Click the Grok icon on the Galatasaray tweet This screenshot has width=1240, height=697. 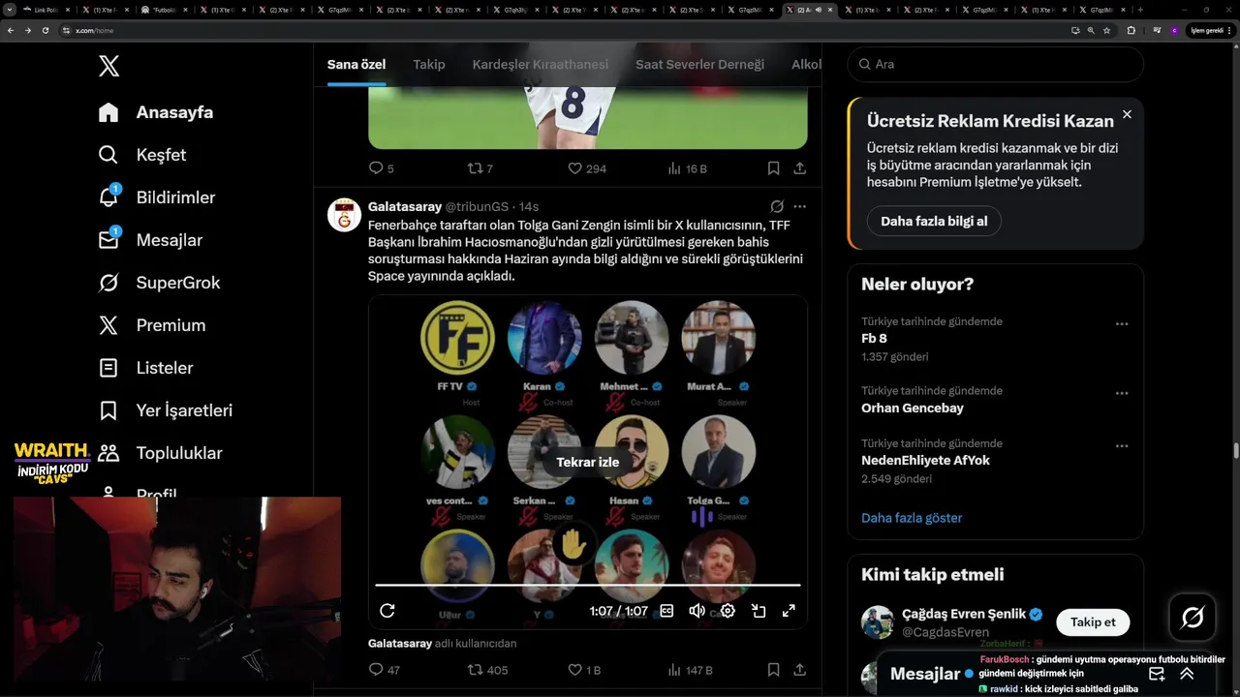[777, 206]
